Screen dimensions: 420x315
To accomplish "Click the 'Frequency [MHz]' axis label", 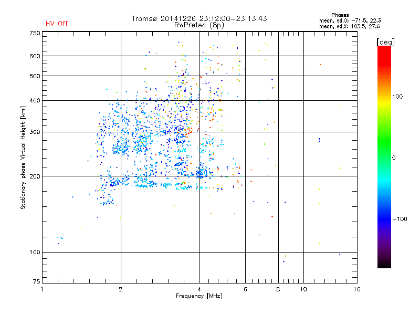I will coord(199,296).
